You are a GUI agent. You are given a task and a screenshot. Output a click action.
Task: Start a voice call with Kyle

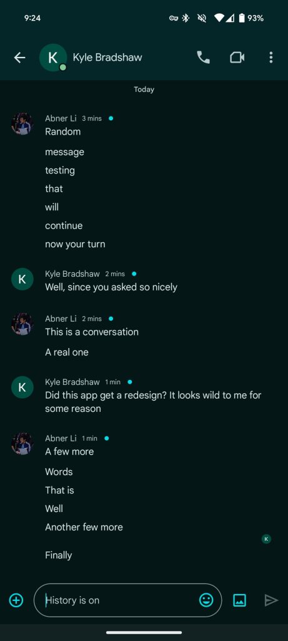pyautogui.click(x=203, y=58)
